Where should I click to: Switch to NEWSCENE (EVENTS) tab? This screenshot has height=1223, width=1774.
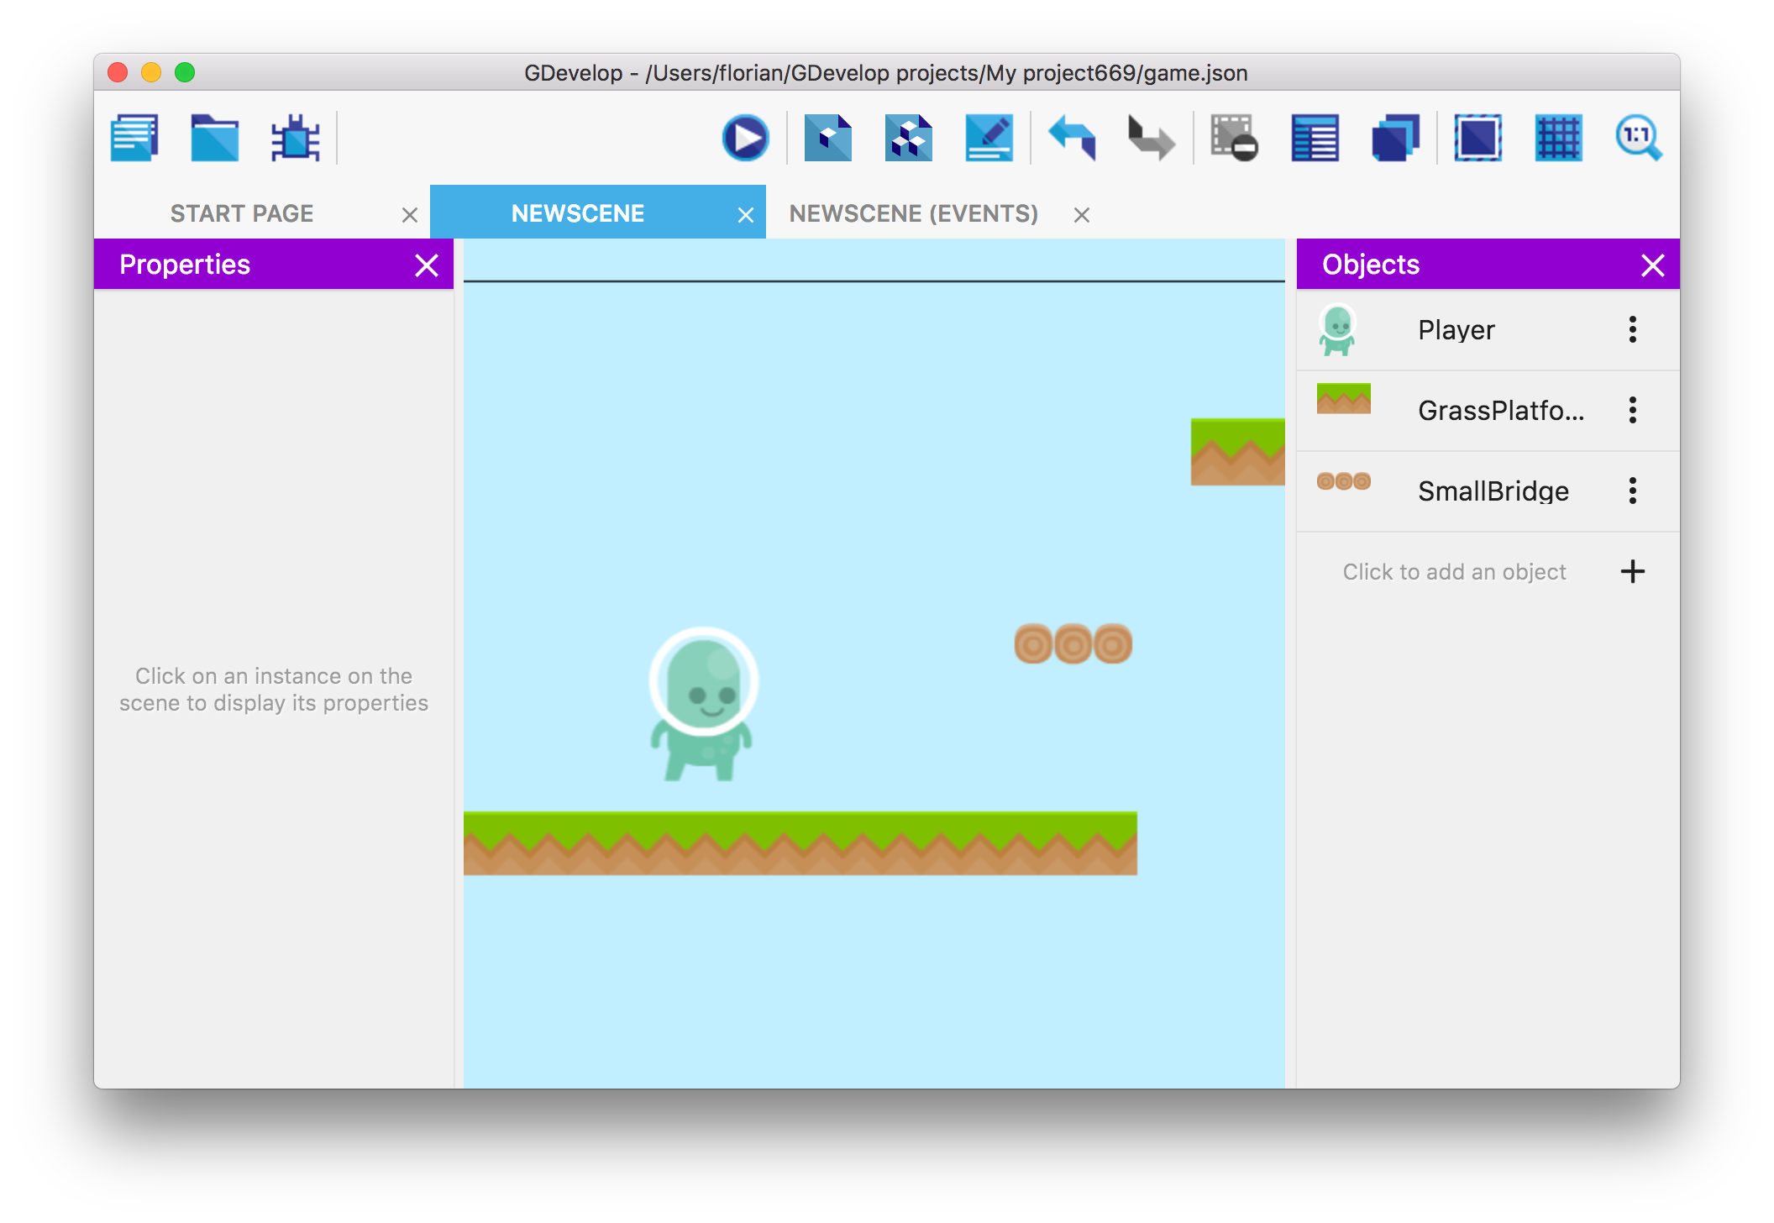914,212
